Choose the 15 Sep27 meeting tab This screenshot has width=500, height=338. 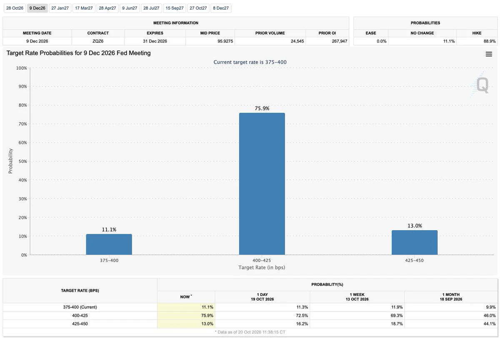tap(175, 8)
